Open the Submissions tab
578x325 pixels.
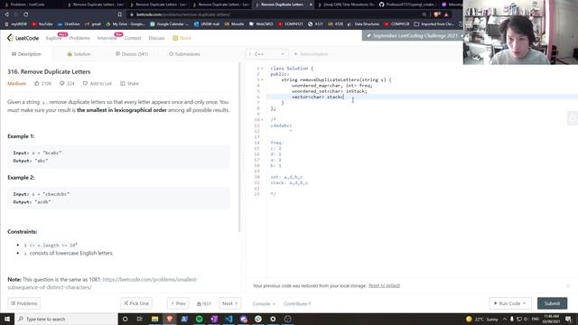pyautogui.click(x=184, y=54)
